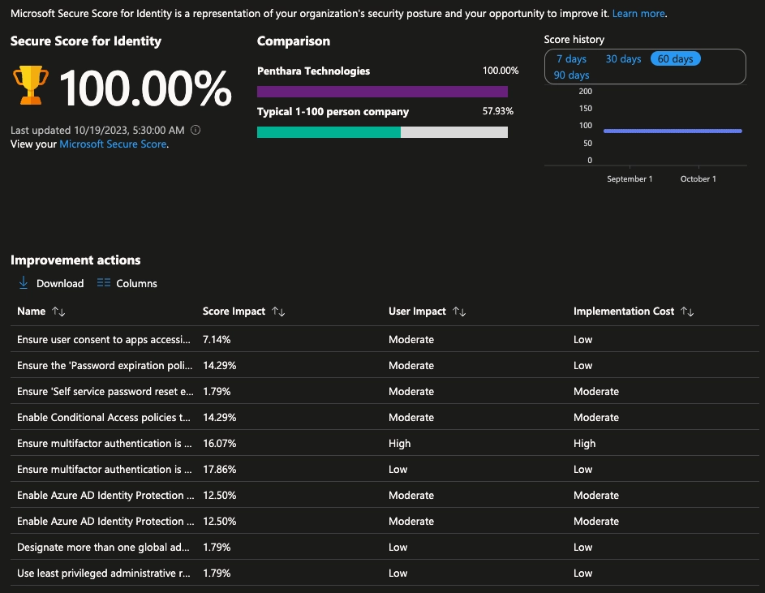Sort by Score Impact arrows
Image resolution: width=765 pixels, height=593 pixels.
(x=278, y=312)
